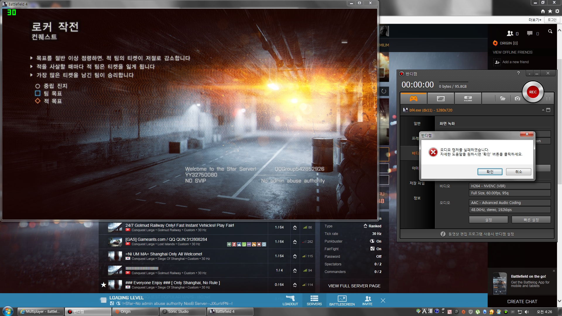The width and height of the screenshot is (562, 316).
Task: Click CREATE CHAT in Battlelog
Action: click(x=522, y=302)
